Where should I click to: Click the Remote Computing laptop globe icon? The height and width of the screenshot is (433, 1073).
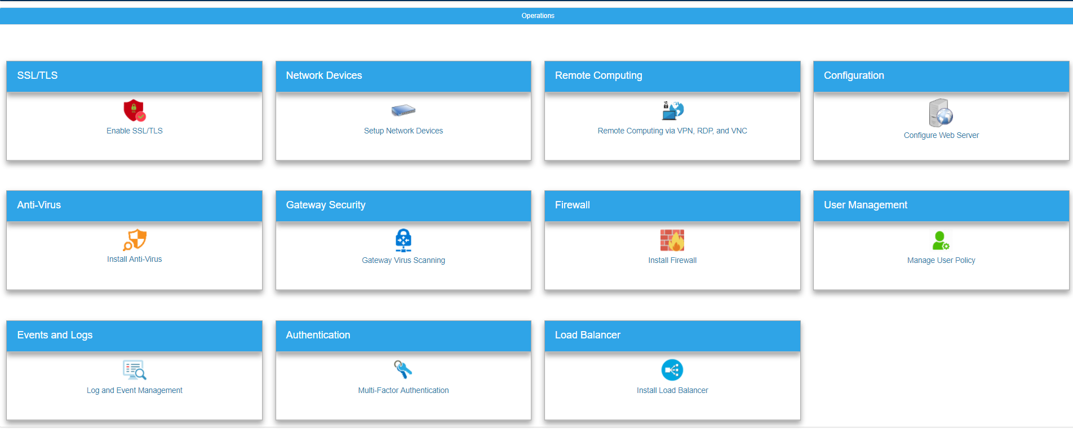coord(672,110)
